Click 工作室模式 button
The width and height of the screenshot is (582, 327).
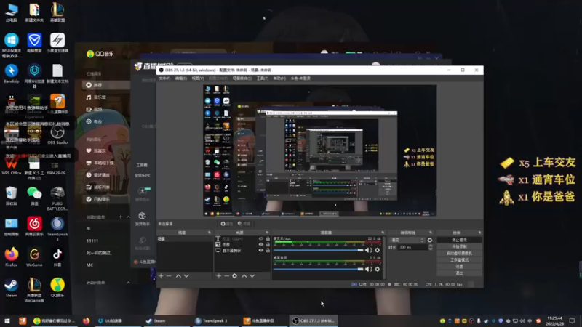[460, 260]
